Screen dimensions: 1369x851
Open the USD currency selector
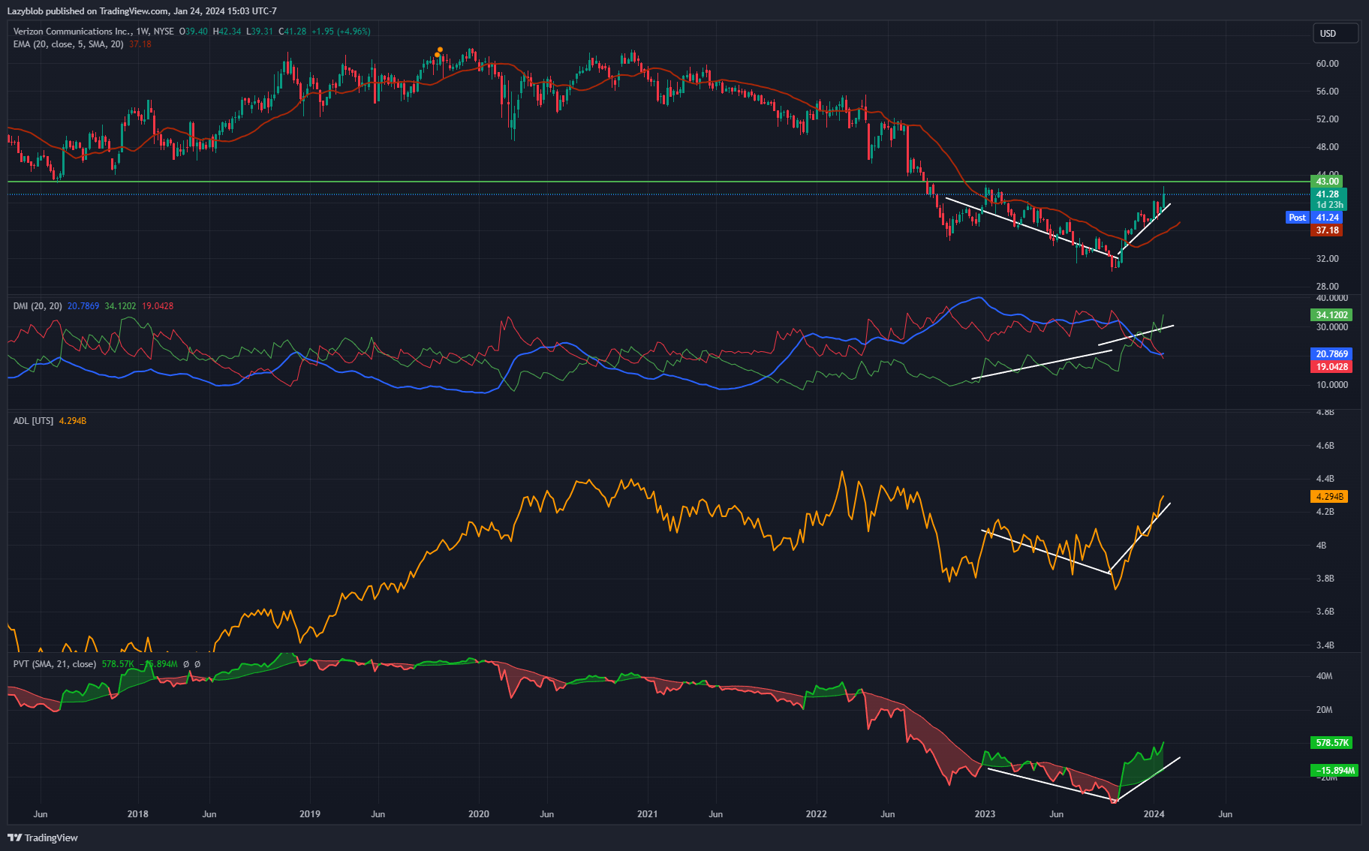coord(1335,33)
